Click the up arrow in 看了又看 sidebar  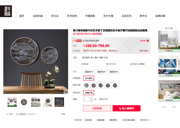164,107
